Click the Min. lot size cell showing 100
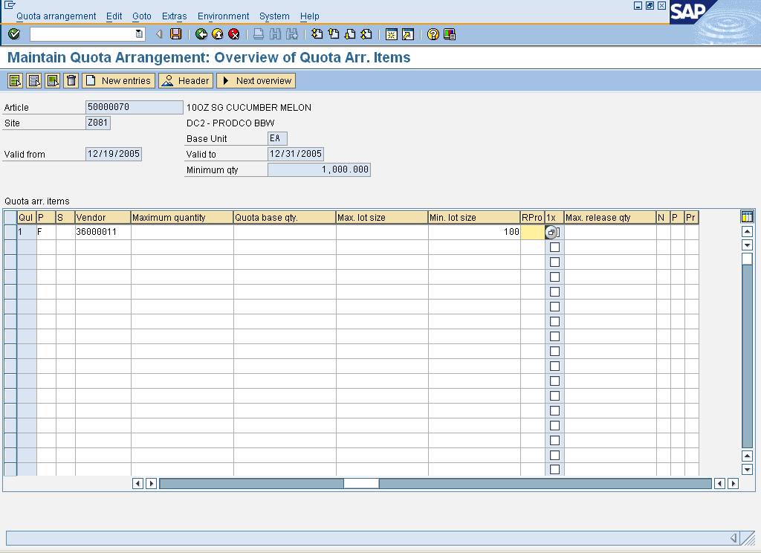Image resolution: width=761 pixels, height=553 pixels. pos(474,232)
